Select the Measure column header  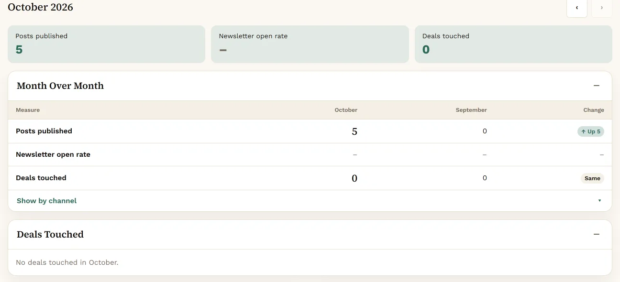pyautogui.click(x=28, y=110)
